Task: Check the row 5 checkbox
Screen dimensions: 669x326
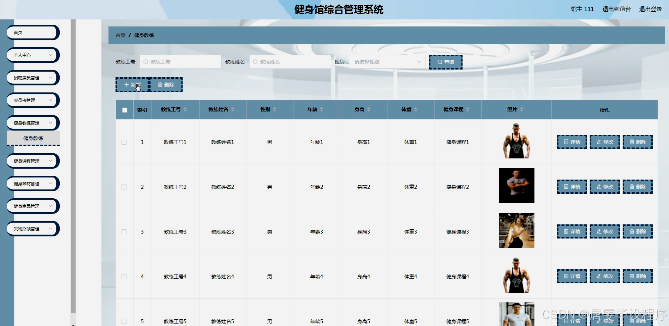Action: click(x=124, y=321)
